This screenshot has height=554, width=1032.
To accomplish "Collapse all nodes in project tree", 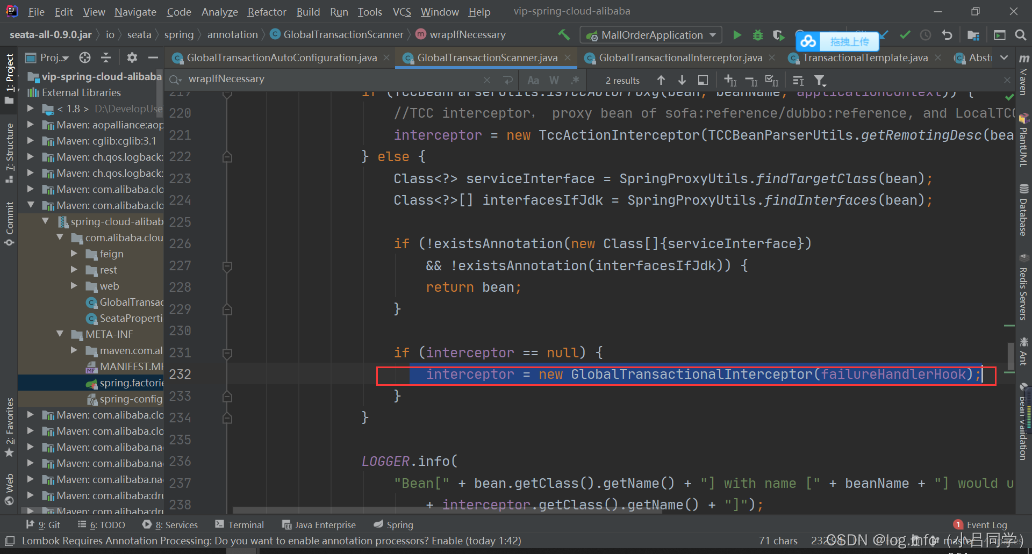I will (x=106, y=57).
